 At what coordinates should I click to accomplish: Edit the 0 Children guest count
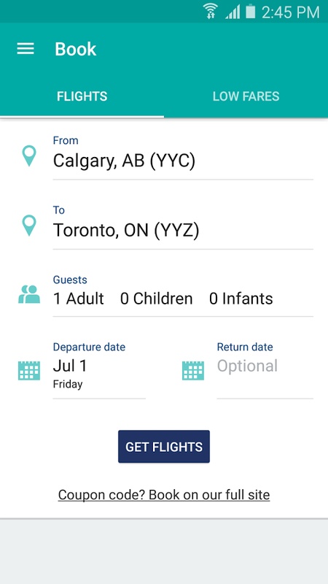pyautogui.click(x=157, y=299)
